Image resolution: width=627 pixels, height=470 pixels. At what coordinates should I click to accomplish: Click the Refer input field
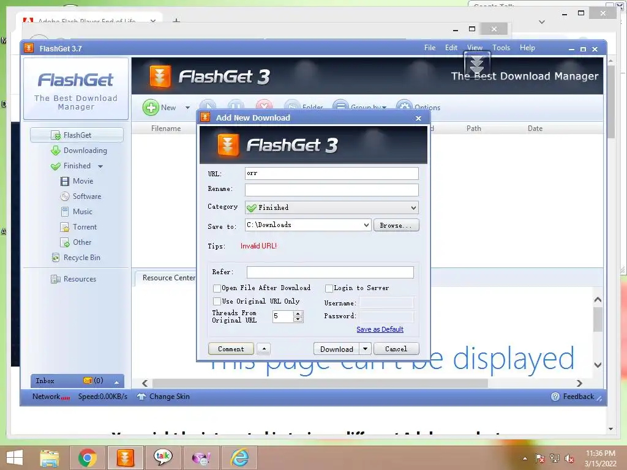point(330,272)
